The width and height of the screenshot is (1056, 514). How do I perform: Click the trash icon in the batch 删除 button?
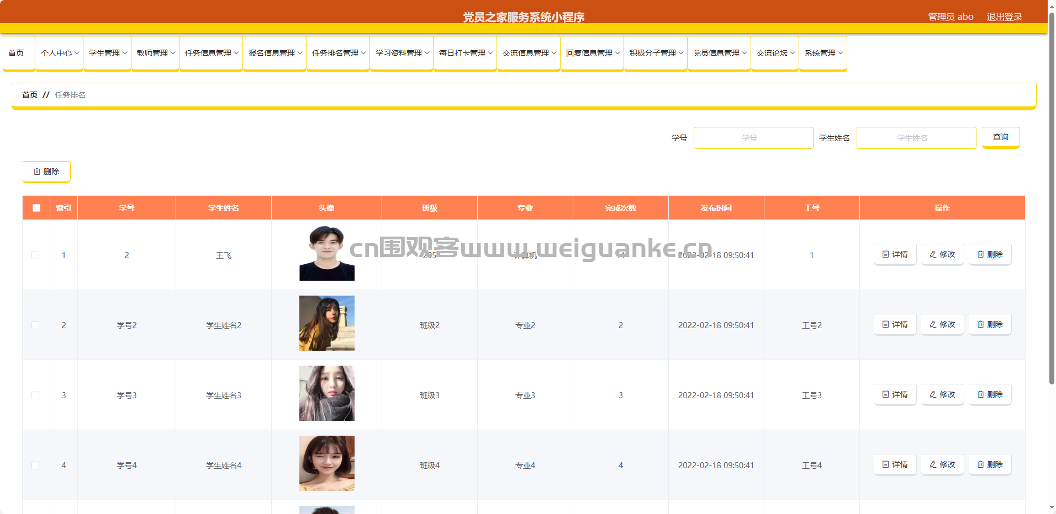tap(37, 172)
